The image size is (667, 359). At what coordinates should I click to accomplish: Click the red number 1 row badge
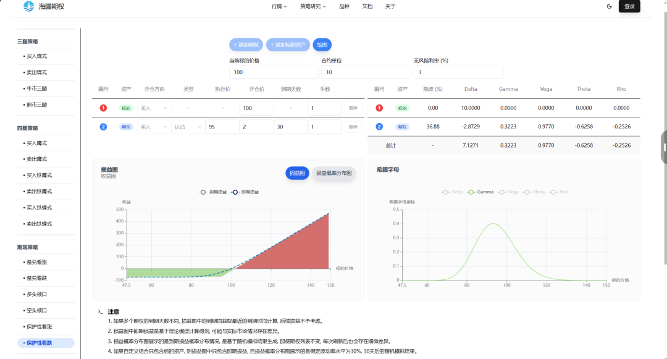[x=103, y=108]
